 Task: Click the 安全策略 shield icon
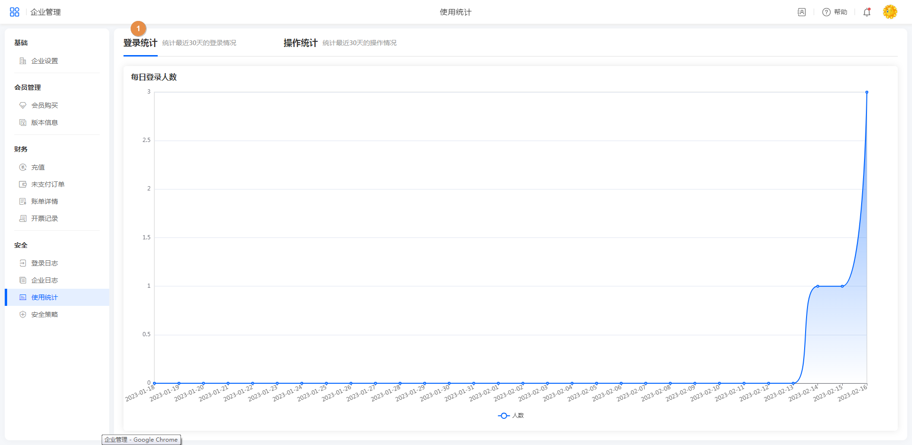pyautogui.click(x=23, y=314)
